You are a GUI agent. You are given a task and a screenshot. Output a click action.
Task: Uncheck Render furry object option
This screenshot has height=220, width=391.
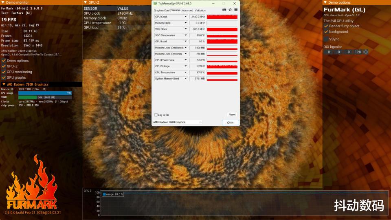(326, 26)
